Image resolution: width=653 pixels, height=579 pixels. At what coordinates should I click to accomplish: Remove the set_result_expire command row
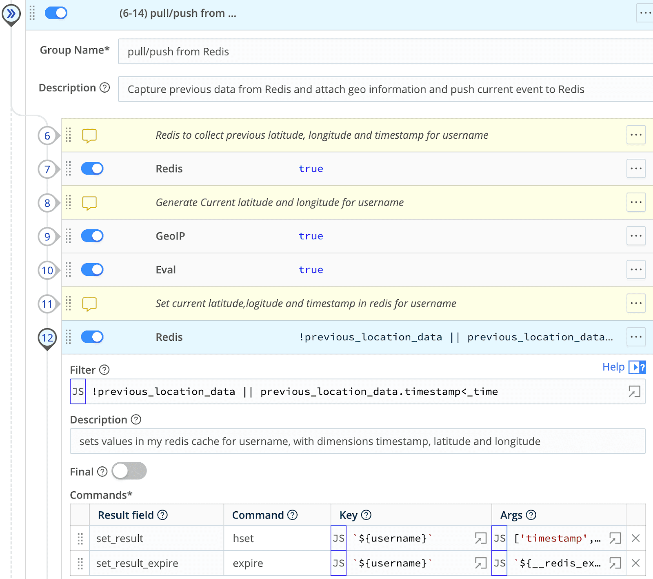(635, 563)
